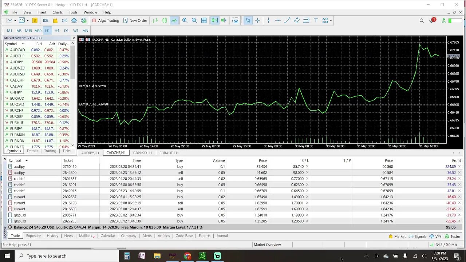Expand the new chart dropdown arrow
Viewport: 466px width, 262px height.
15,20
